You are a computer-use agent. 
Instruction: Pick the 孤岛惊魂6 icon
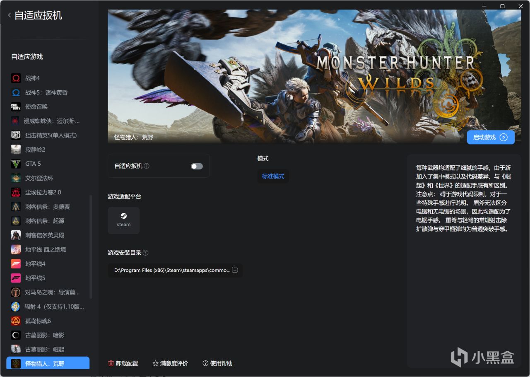[16, 321]
